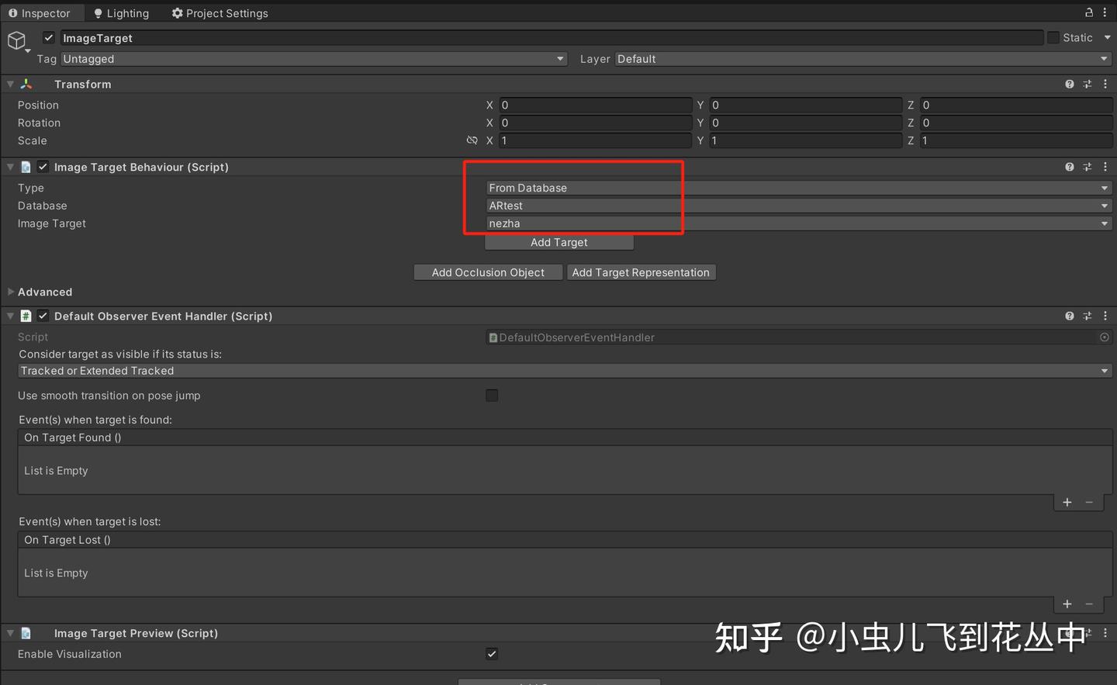This screenshot has height=685, width=1117.
Task: Open Transform presets icon
Action: (1087, 84)
